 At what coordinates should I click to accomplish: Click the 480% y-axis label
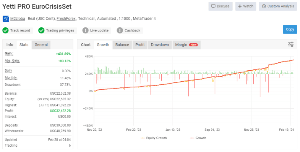pos(89,57)
